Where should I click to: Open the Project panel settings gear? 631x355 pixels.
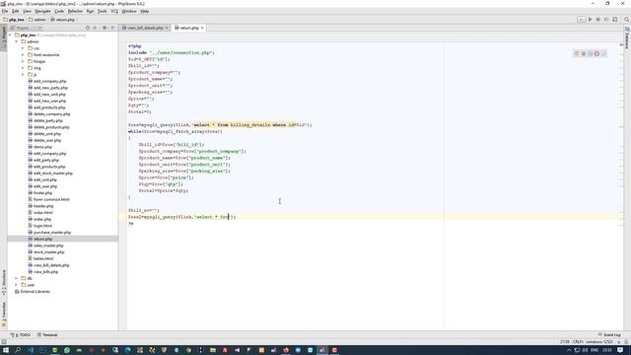(x=105, y=28)
